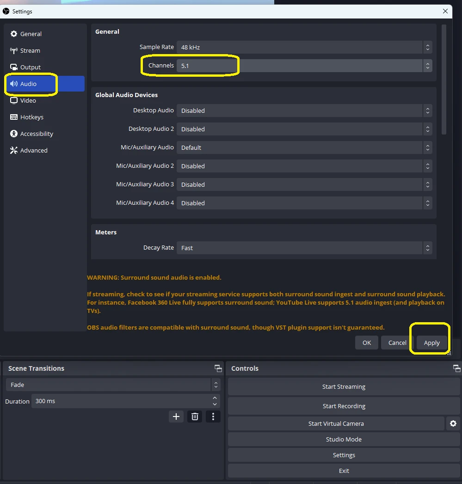Click the trash icon to remove transition
Screen dimensions: 462x484
coord(195,417)
